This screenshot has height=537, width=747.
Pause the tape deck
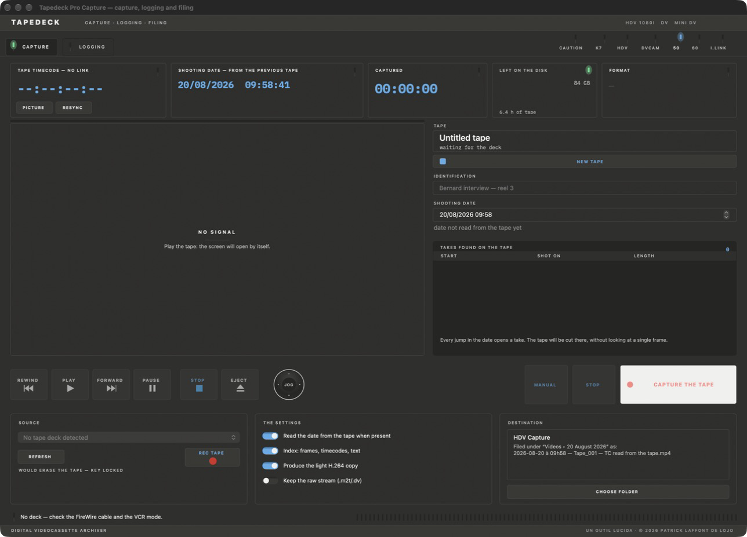click(x=152, y=385)
